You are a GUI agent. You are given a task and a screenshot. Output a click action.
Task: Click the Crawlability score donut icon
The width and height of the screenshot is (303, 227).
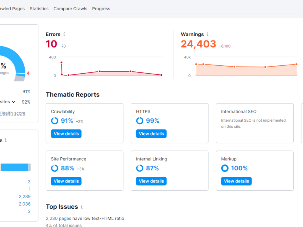click(x=55, y=121)
